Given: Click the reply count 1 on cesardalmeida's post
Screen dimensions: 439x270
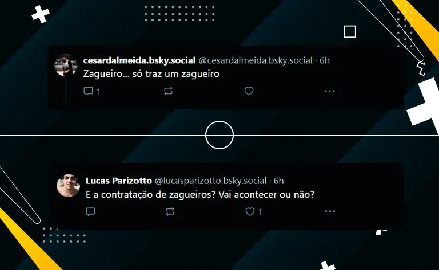Looking at the screenshot, I should point(98,92).
